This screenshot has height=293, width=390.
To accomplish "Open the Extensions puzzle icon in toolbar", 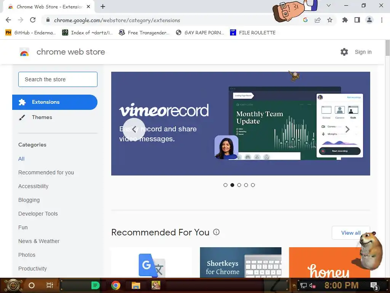I will click(345, 20).
